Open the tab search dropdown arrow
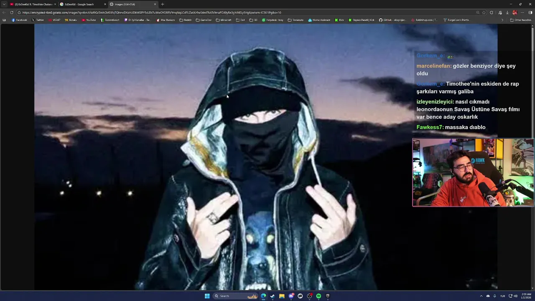This screenshot has height=301, width=535. click(4, 4)
